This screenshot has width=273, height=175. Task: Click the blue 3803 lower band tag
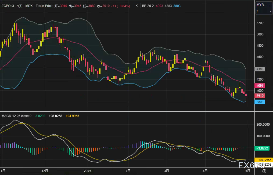[261, 102]
